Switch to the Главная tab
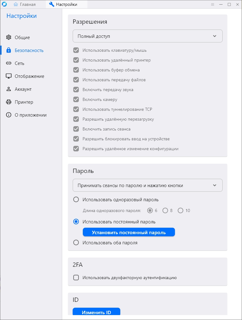 25,4
